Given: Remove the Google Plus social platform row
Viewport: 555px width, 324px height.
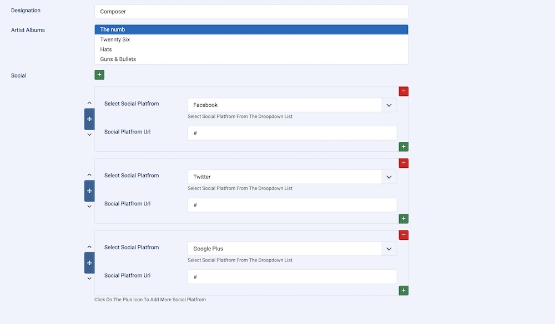Looking at the screenshot, I should 403,235.
